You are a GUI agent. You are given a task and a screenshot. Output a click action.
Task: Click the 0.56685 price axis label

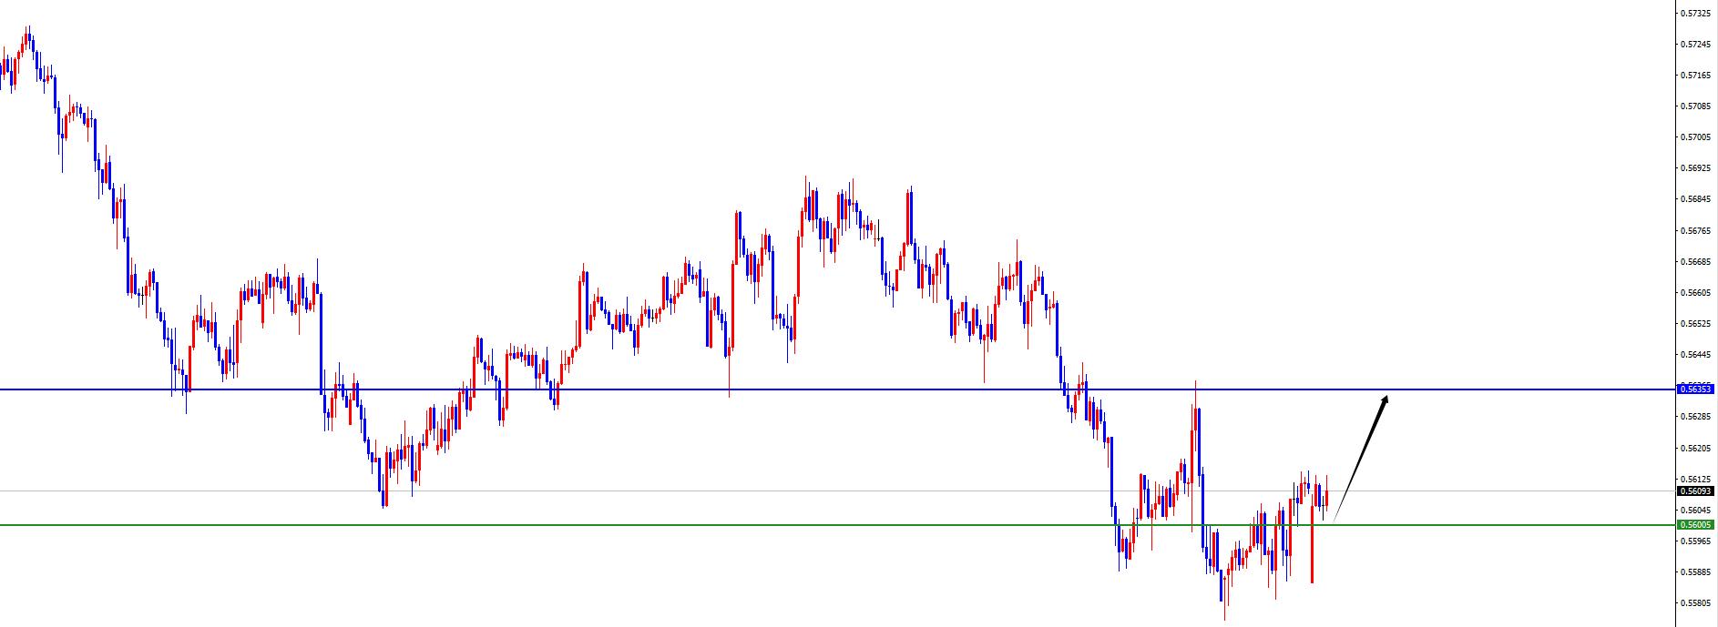(1695, 262)
